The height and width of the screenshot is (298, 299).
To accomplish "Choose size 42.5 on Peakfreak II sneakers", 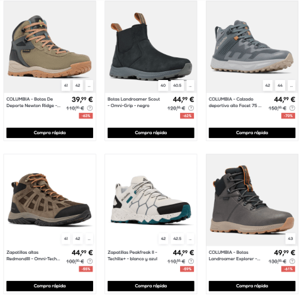I will pyautogui.click(x=178, y=239).
